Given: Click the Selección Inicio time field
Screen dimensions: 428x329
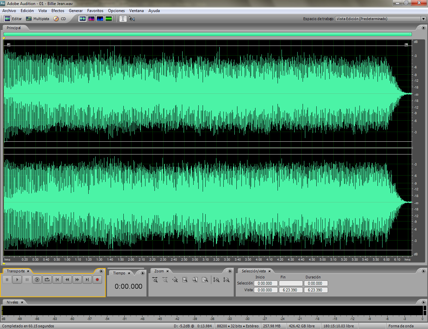Looking at the screenshot, I should pyautogui.click(x=265, y=283).
